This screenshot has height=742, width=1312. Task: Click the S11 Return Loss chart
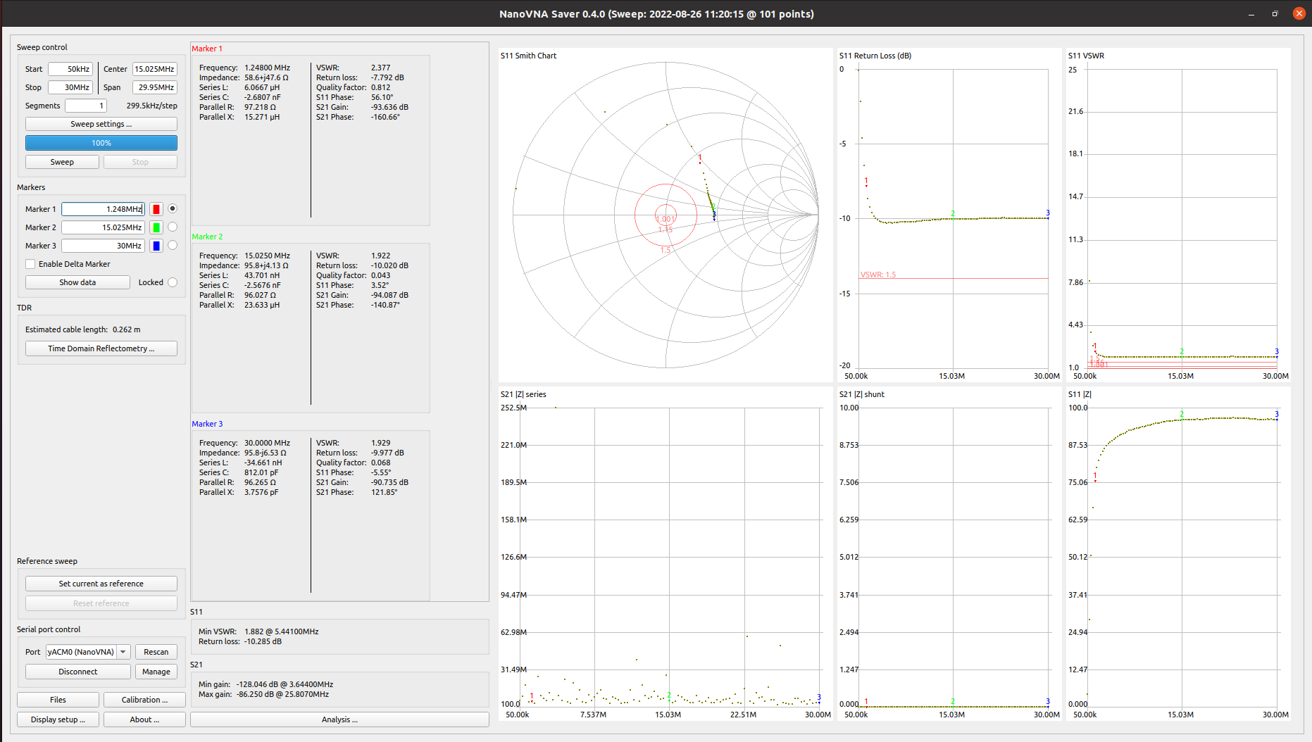(949, 215)
